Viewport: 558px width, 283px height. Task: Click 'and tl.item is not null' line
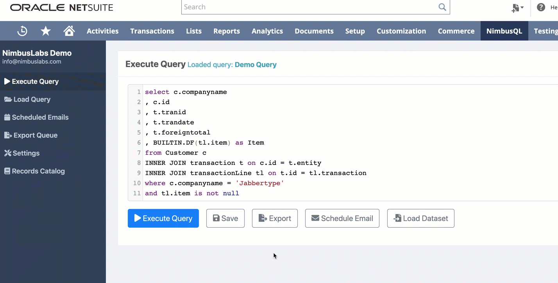(x=192, y=193)
